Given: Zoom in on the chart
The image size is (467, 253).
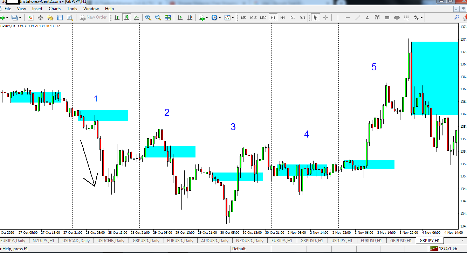Looking at the screenshot, I should 148,17.
